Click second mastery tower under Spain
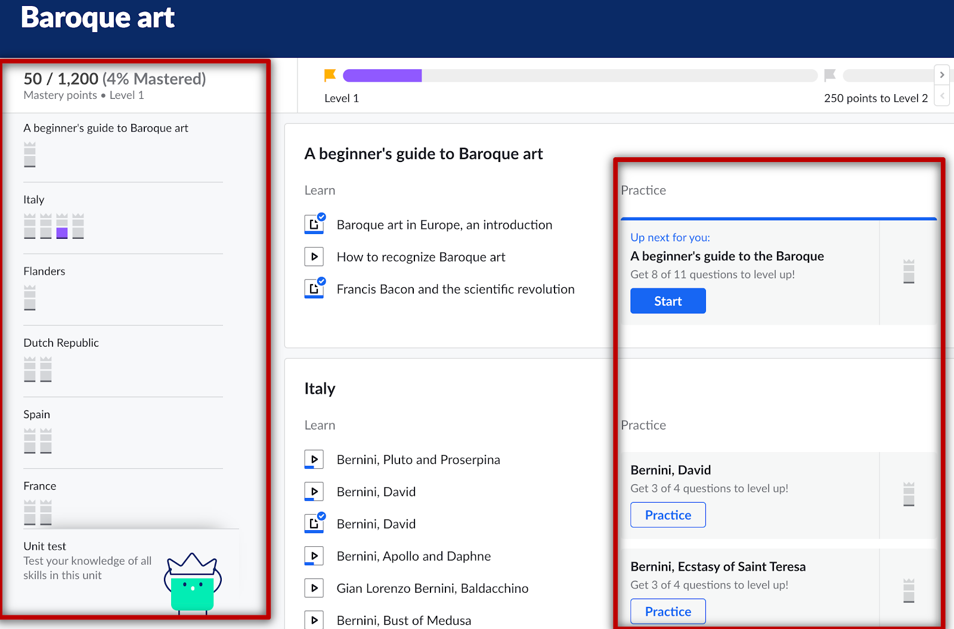 pyautogui.click(x=46, y=441)
